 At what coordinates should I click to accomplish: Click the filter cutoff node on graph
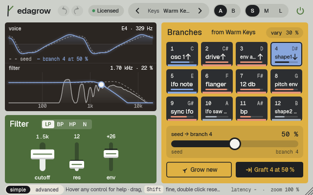[x=101, y=84]
